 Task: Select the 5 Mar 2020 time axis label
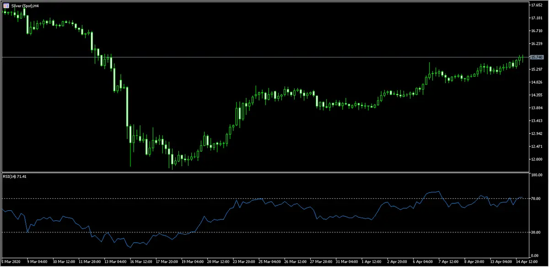point(10,262)
